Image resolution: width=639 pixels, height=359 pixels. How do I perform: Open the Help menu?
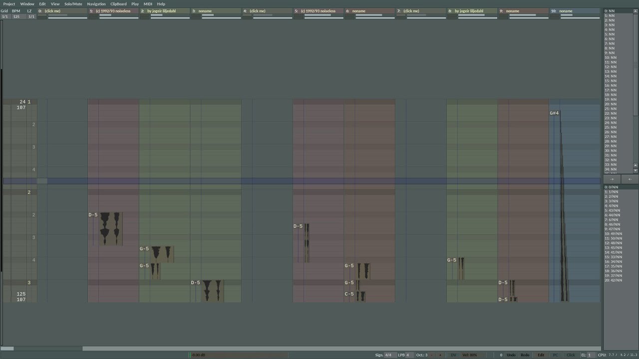[x=161, y=4]
